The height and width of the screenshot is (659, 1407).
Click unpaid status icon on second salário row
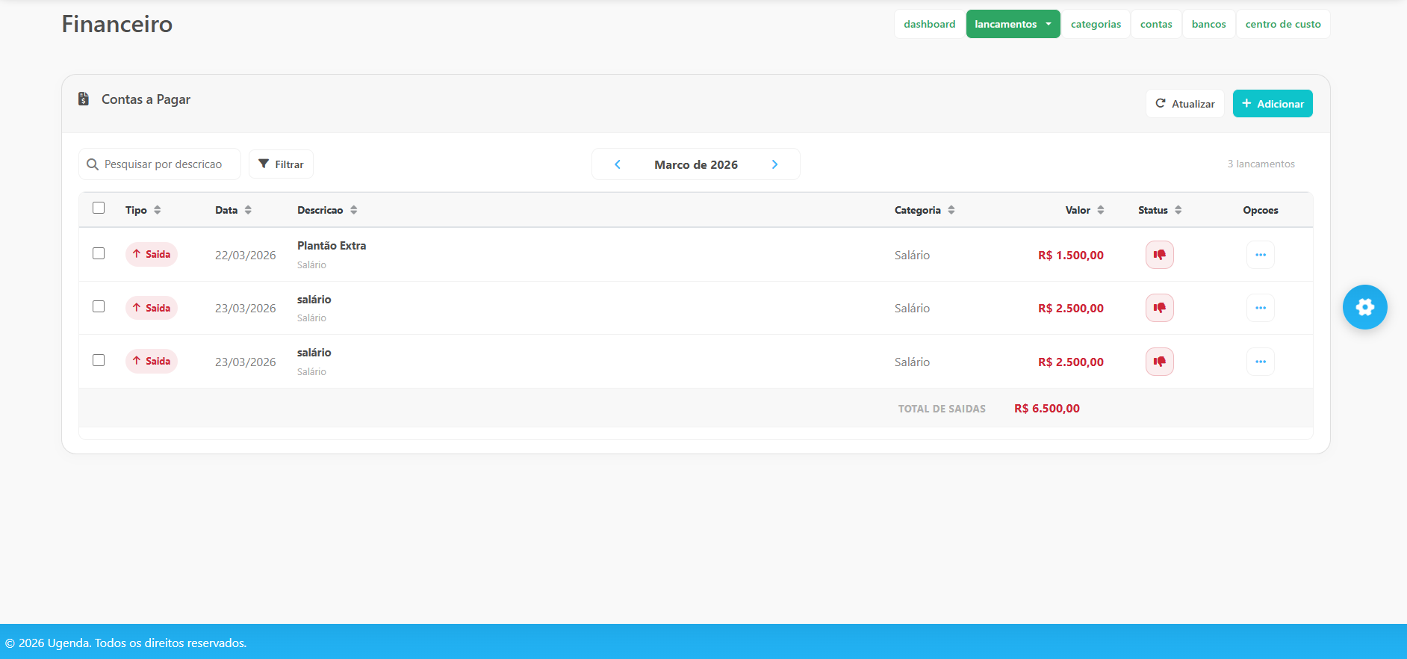[1159, 362]
